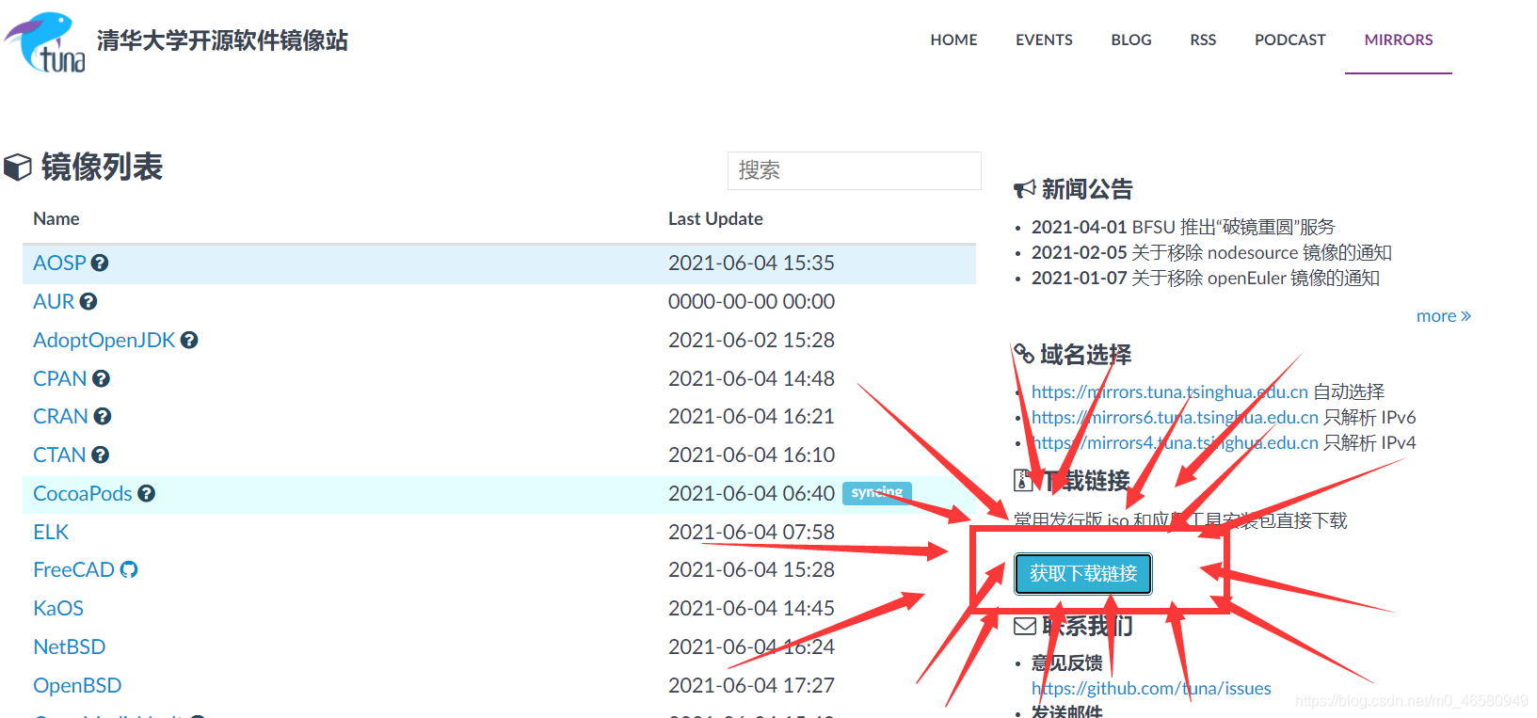The height and width of the screenshot is (718, 1537).
Task: Select MIRRORS navigation tab
Action: click(x=1399, y=40)
